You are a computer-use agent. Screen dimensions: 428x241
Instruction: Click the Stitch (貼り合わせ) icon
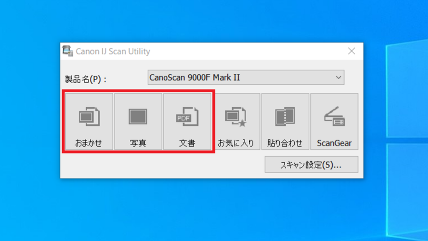click(285, 117)
